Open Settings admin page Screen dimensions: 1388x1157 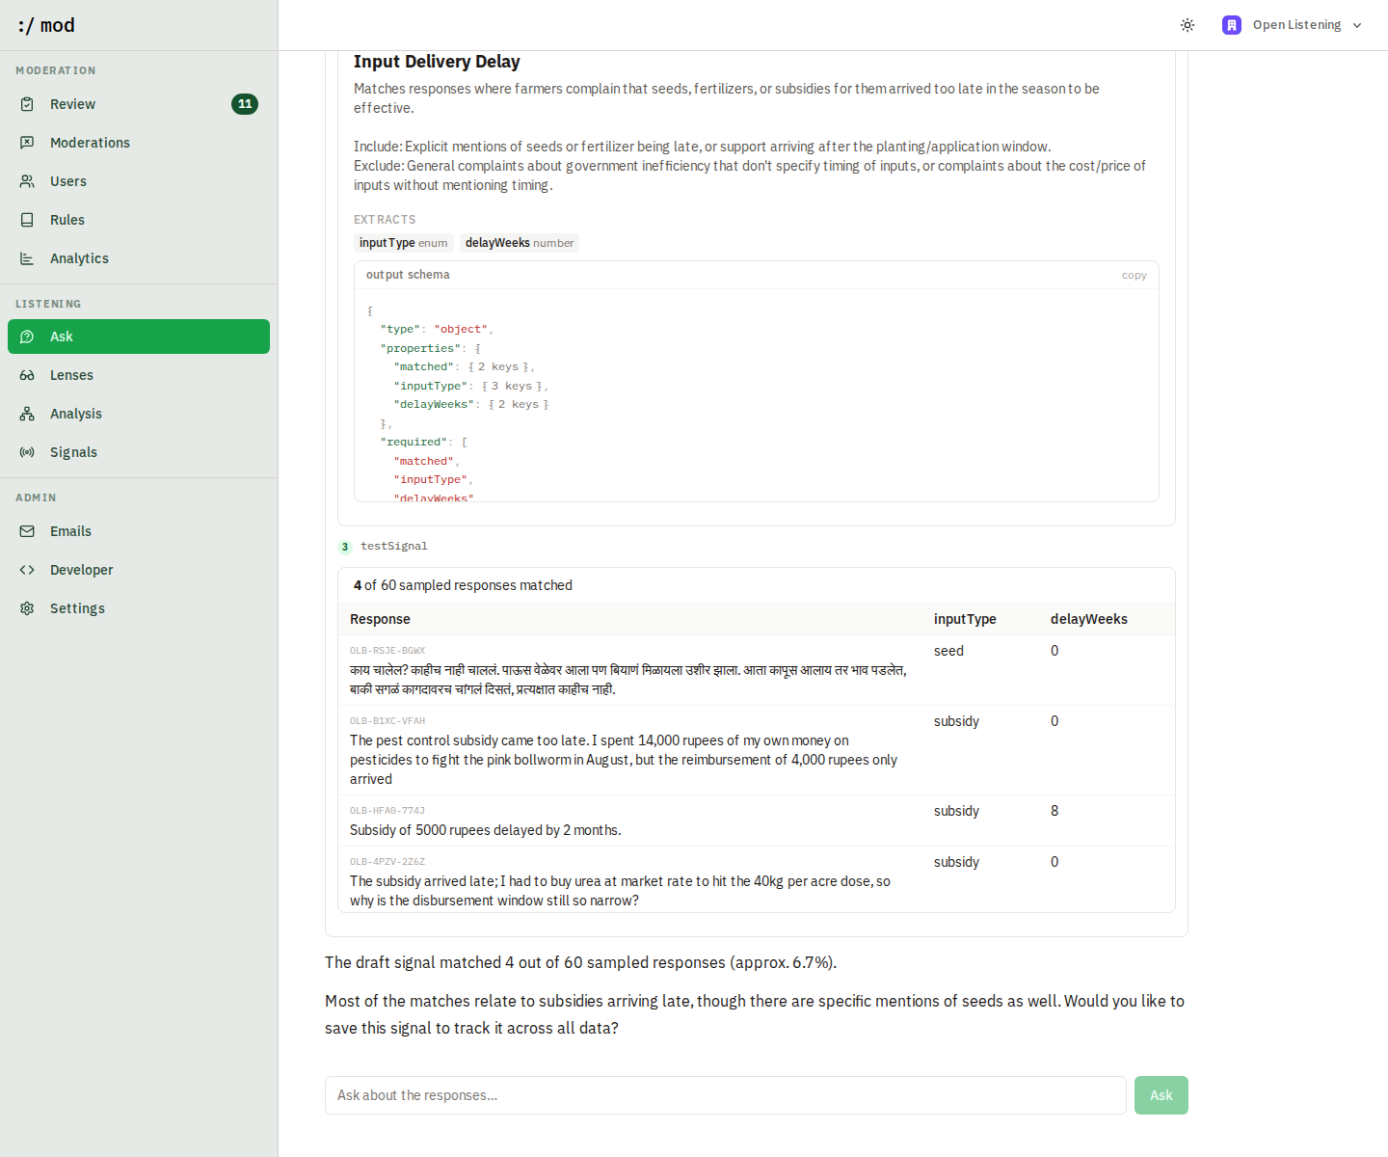click(139, 608)
